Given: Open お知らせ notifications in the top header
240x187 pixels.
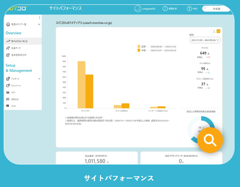Looking at the screenshot, I should (170, 8).
